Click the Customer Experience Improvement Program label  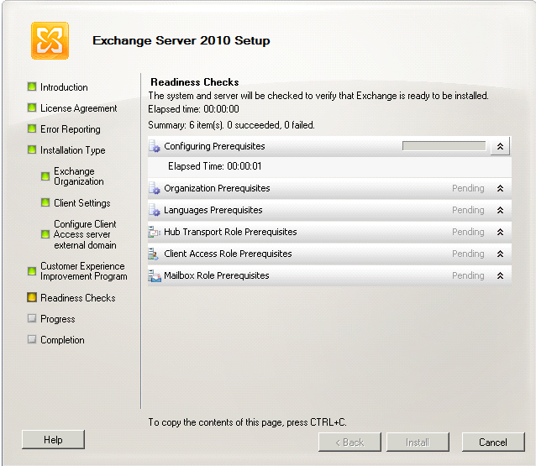(x=84, y=271)
